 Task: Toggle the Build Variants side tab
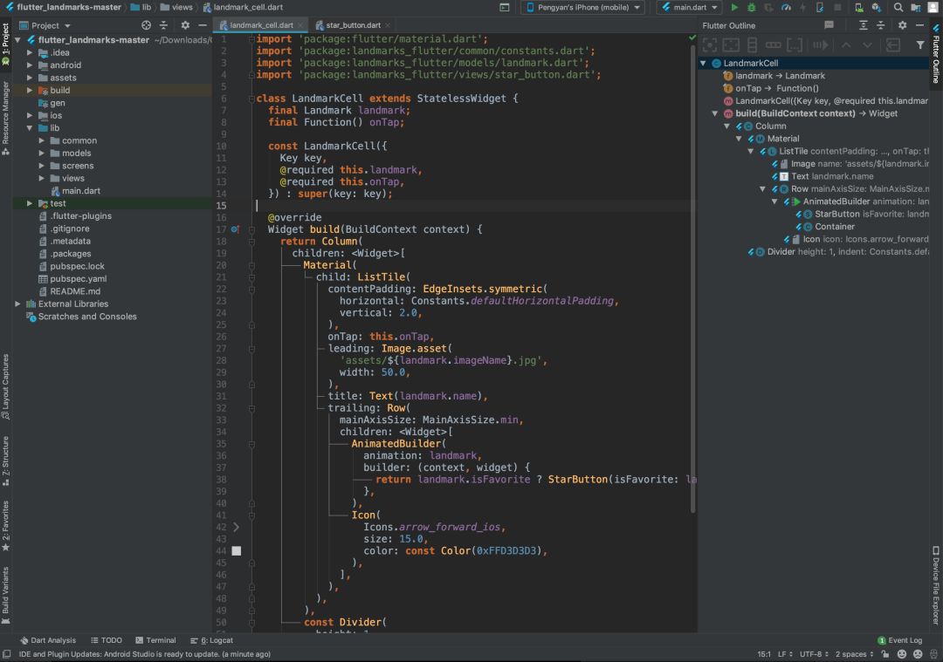pos(5,596)
